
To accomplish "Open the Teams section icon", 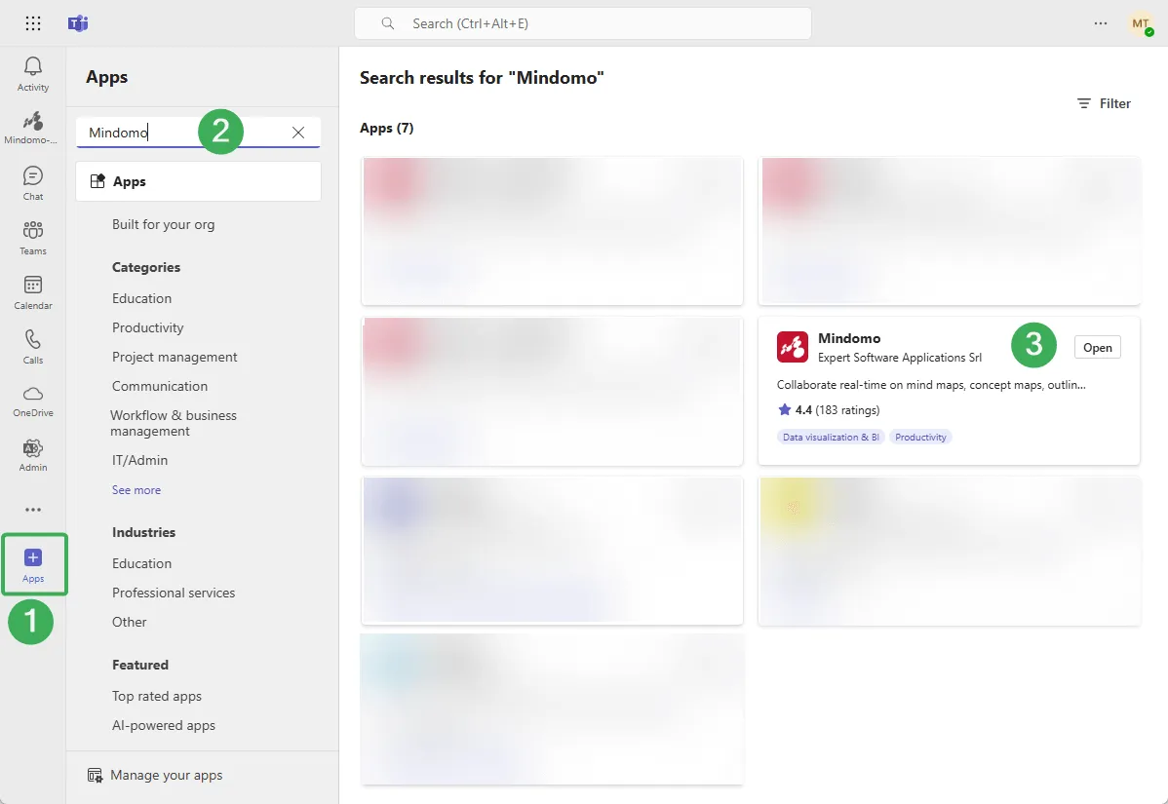I will [x=33, y=229].
